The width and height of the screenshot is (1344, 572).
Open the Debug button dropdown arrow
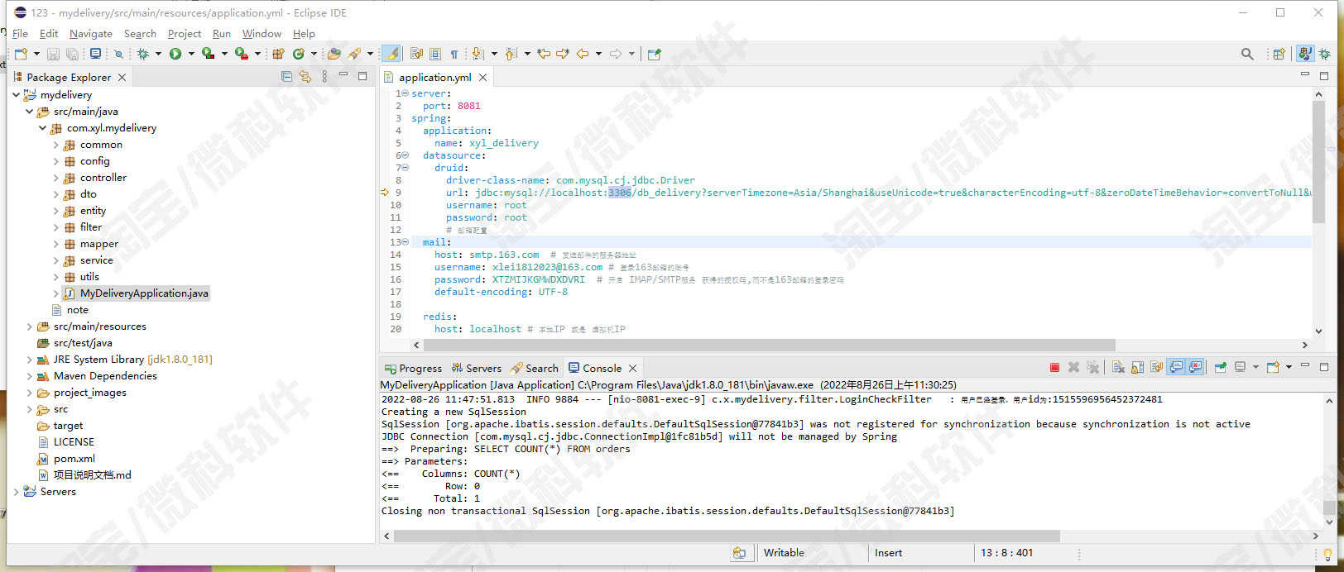pyautogui.click(x=158, y=54)
